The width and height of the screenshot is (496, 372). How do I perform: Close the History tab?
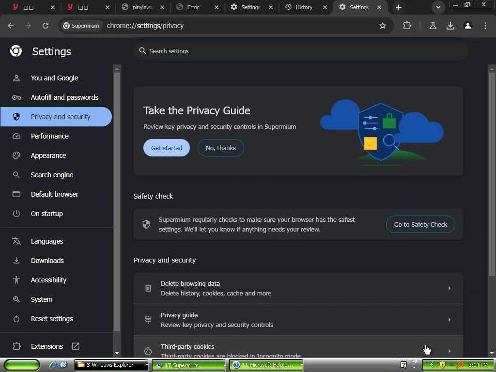pos(325,7)
